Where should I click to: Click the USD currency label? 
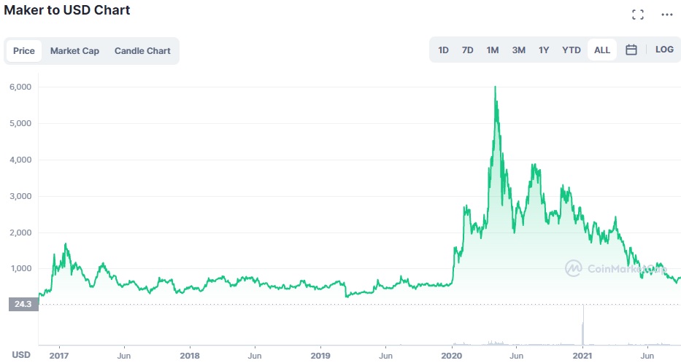pyautogui.click(x=21, y=355)
